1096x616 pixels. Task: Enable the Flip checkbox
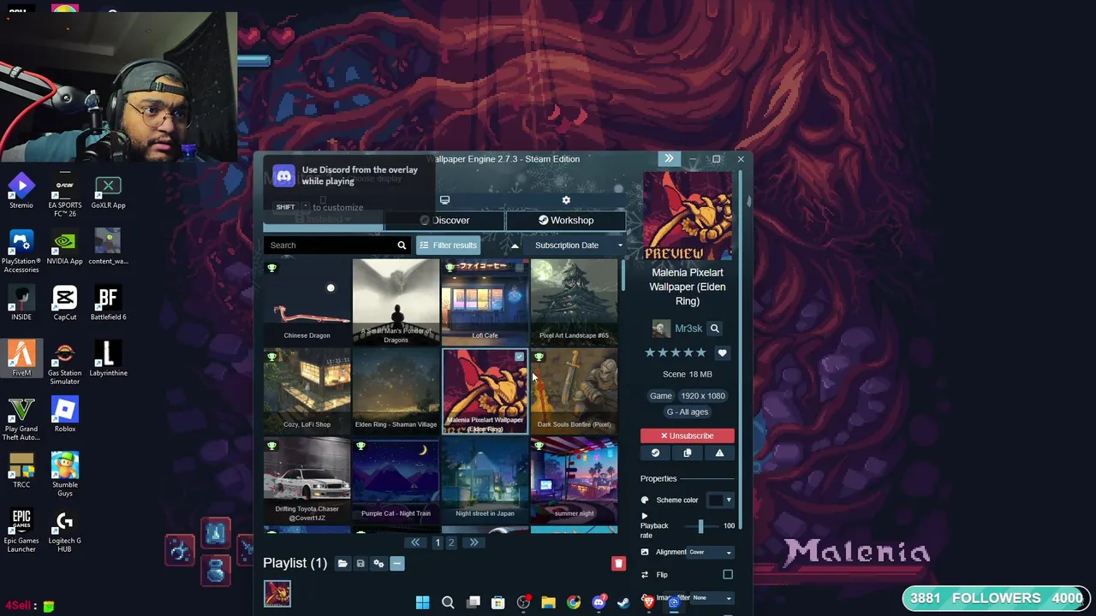coord(728,575)
